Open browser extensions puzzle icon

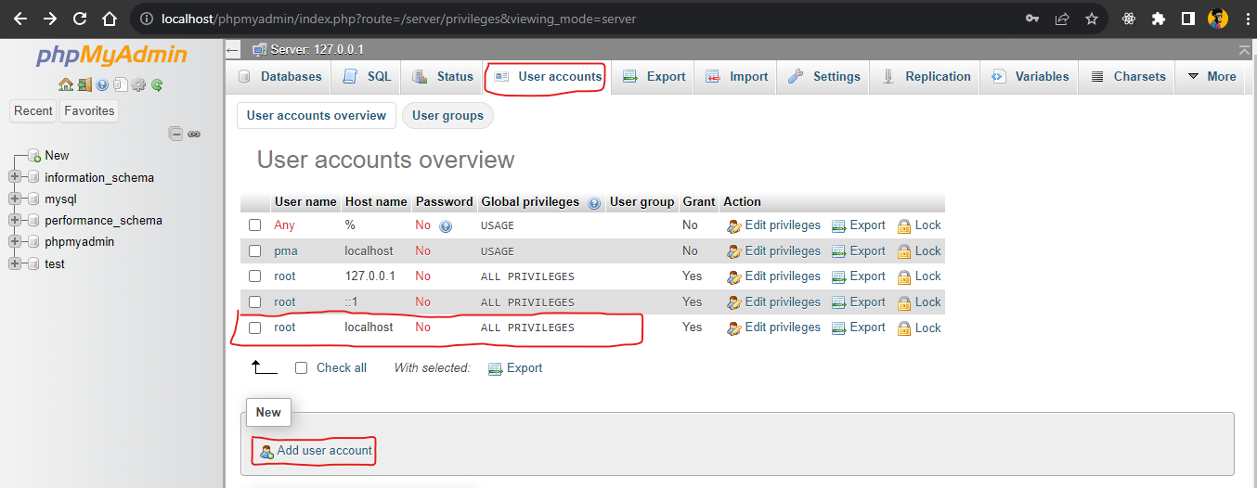[1158, 19]
